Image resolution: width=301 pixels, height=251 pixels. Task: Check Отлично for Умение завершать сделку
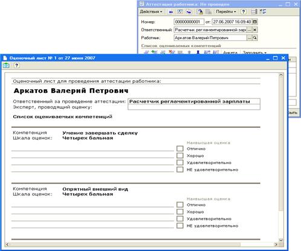(180, 148)
